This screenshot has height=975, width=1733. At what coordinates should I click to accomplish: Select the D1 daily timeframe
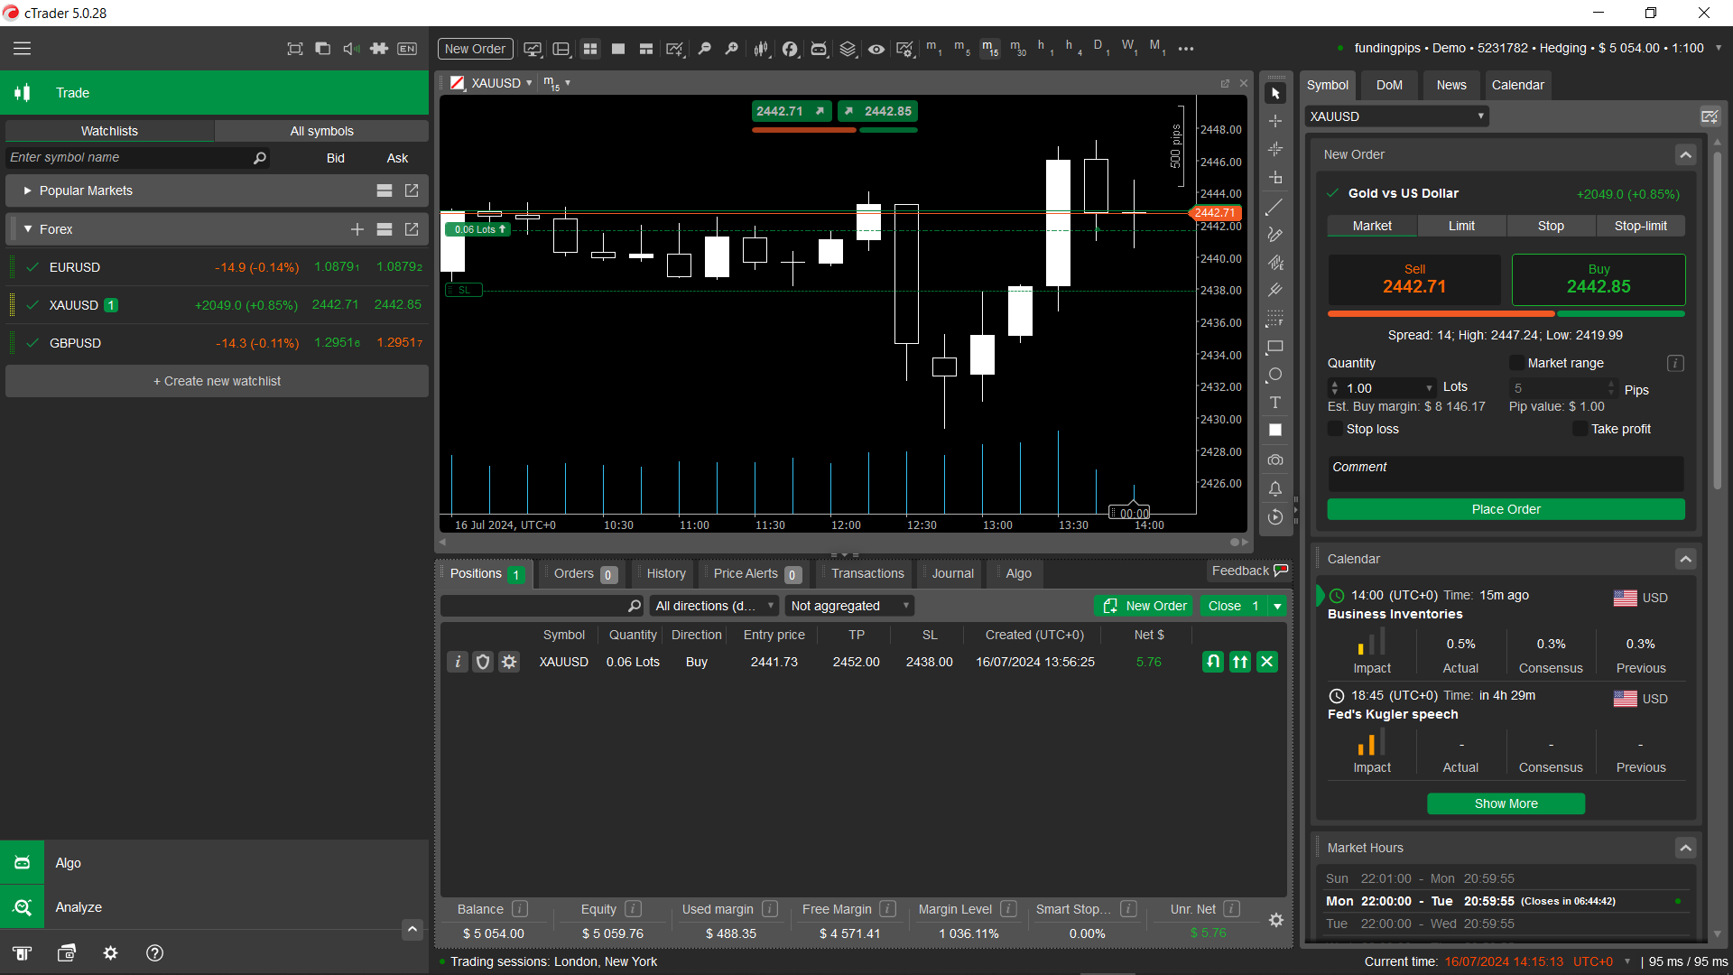coord(1101,48)
